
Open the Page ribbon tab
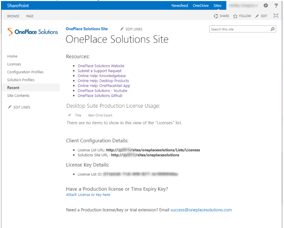[30, 16]
